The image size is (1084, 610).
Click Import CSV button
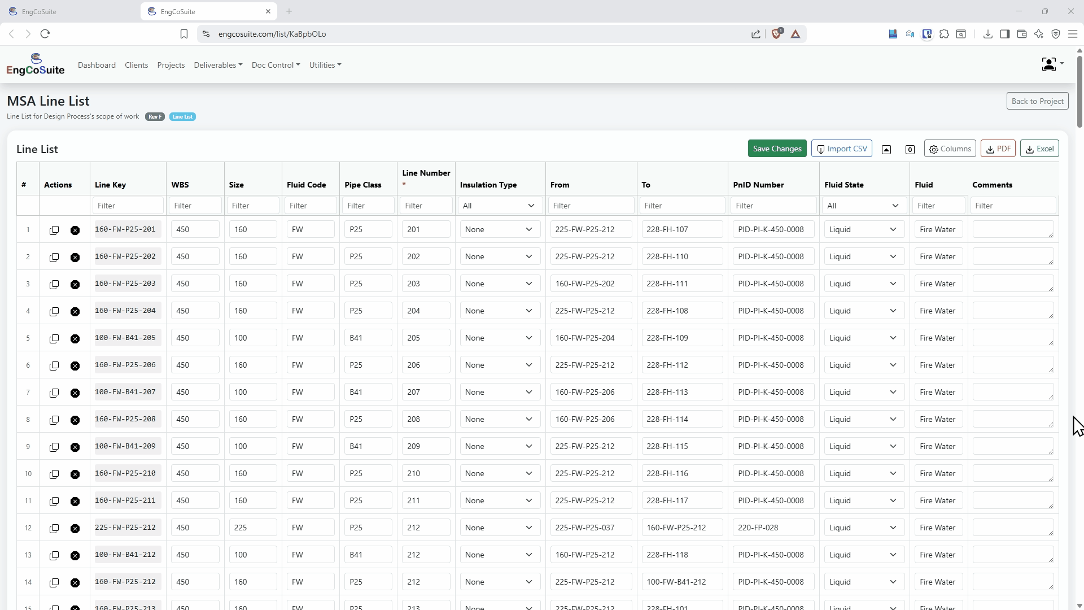842,149
